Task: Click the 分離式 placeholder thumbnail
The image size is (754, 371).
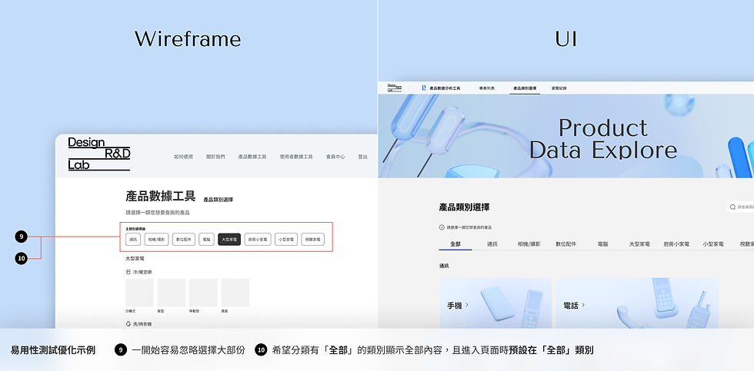Action: click(139, 293)
